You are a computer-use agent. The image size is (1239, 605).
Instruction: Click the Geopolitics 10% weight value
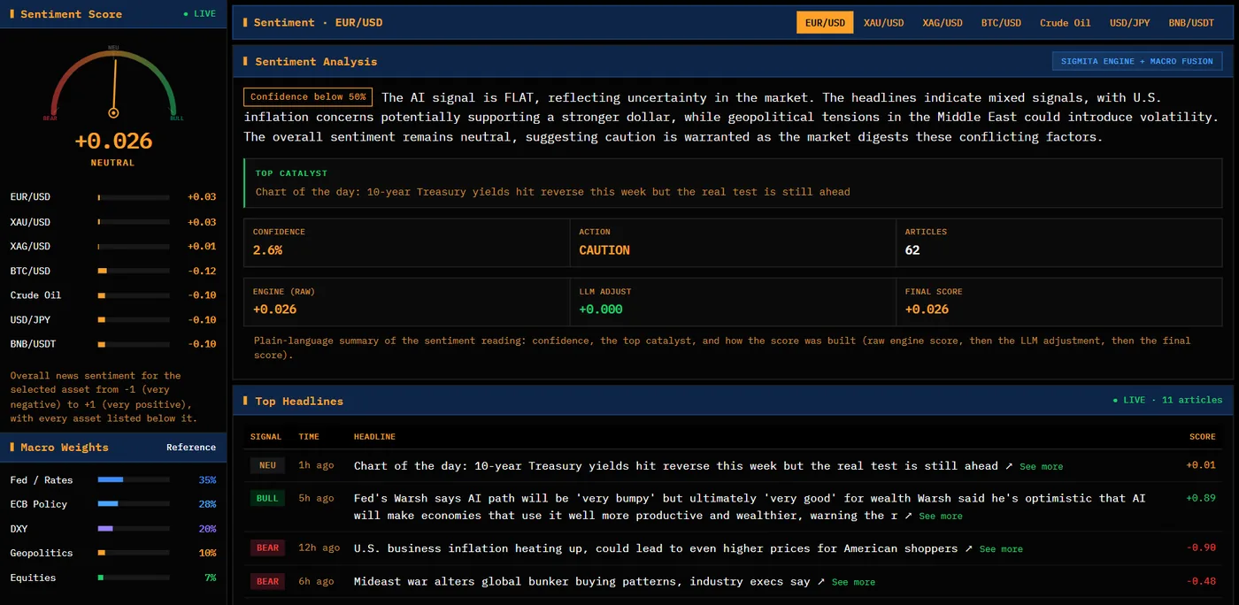(x=207, y=553)
